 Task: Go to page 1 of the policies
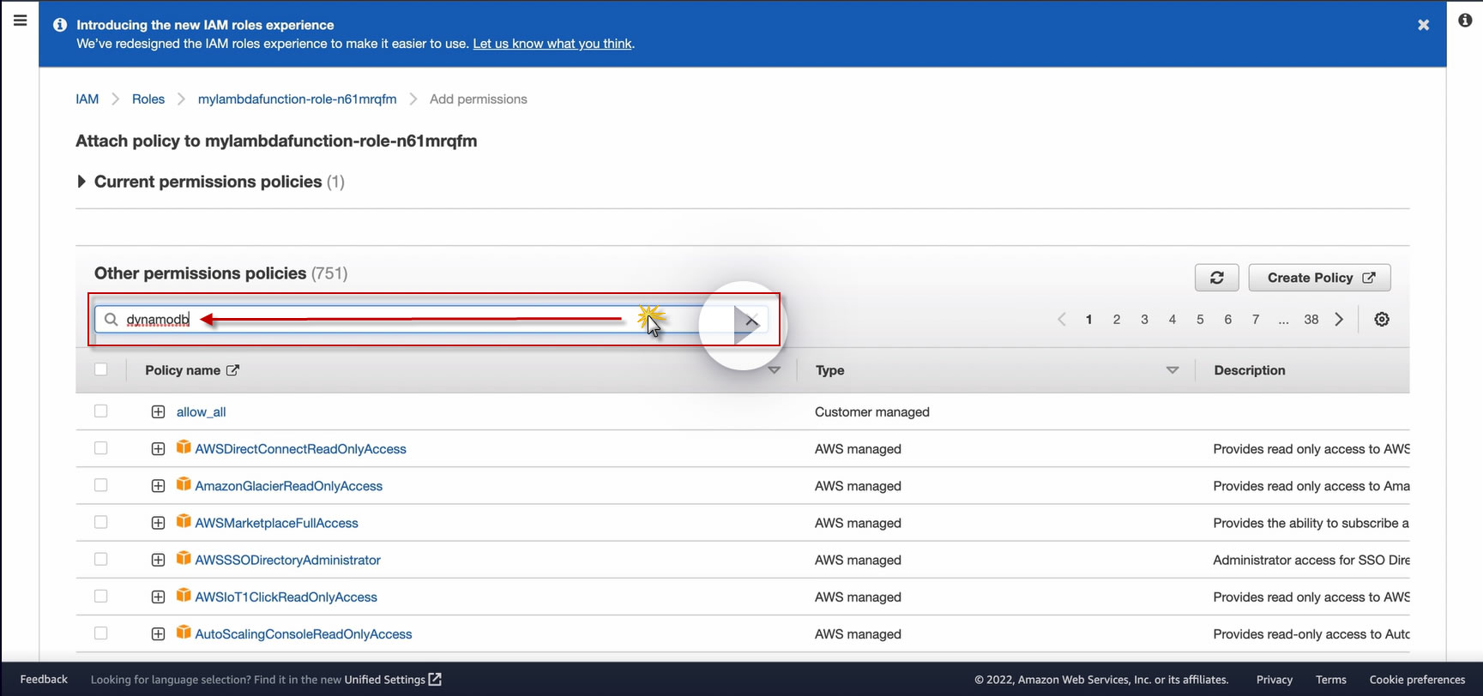tap(1089, 320)
